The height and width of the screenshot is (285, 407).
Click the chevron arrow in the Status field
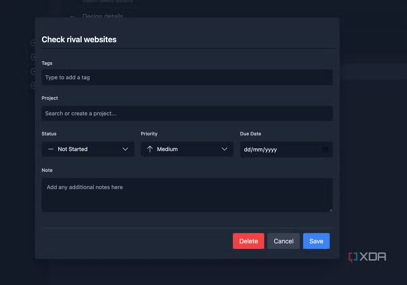pyautogui.click(x=125, y=149)
